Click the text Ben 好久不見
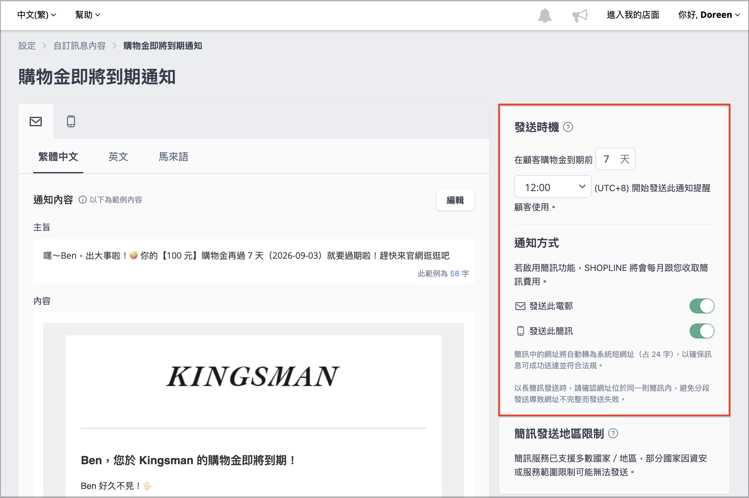749x498 pixels. coord(116,486)
